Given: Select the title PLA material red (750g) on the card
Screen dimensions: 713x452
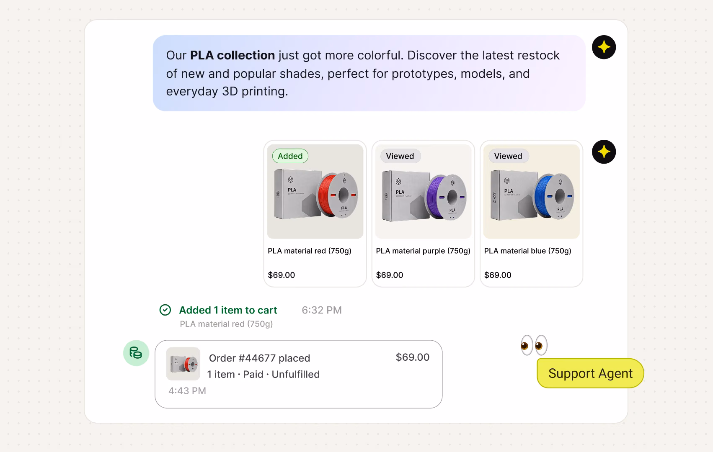Looking at the screenshot, I should pos(310,251).
